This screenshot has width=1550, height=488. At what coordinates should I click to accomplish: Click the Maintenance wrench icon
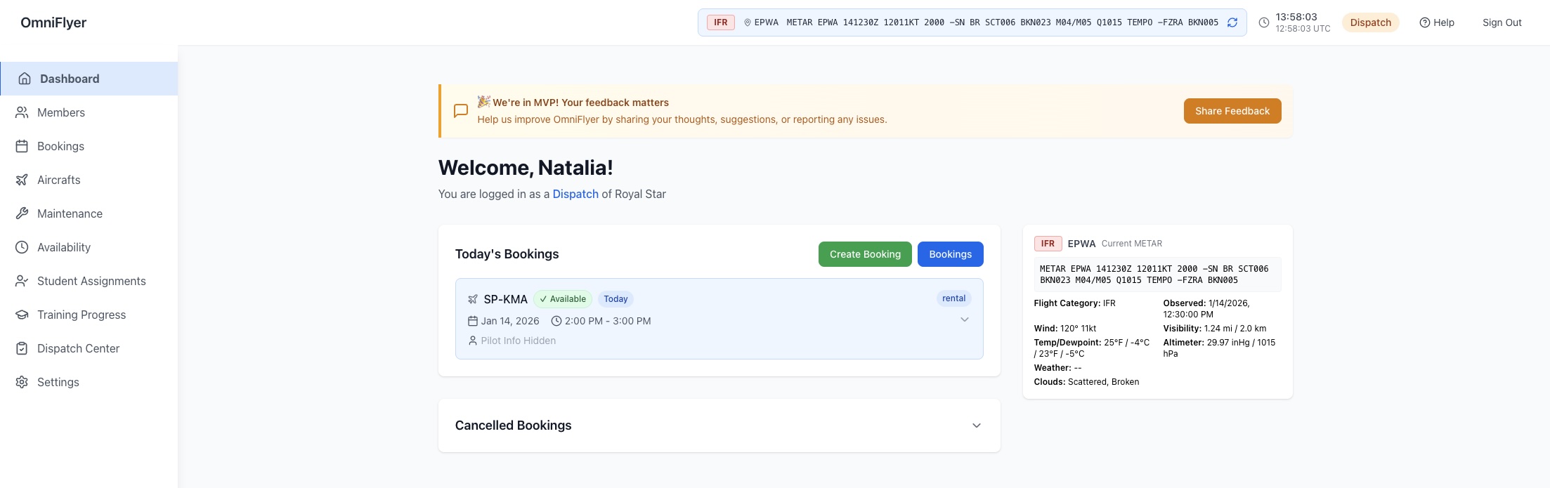click(x=22, y=213)
